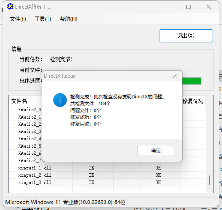222x210 pixels.
Task: Select the XAudio2_6 row
Action: pos(26,153)
